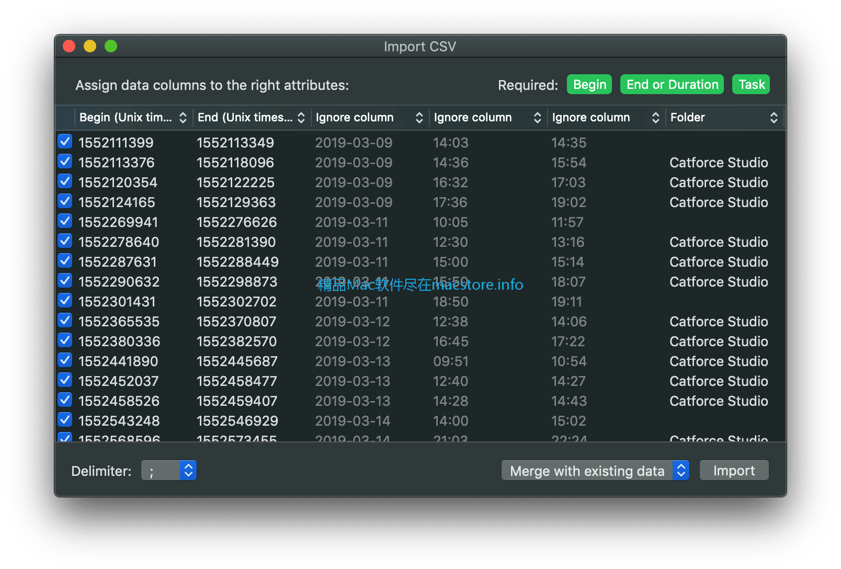Change the Delimiter dropdown
This screenshot has width=841, height=569.
169,471
